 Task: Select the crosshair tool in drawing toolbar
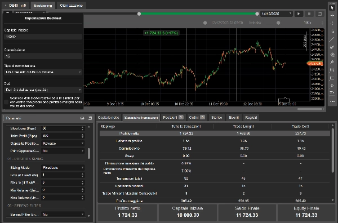click(332, 16)
